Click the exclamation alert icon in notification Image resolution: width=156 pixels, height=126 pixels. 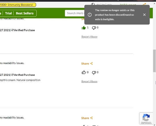pyautogui.click(x=90, y=15)
